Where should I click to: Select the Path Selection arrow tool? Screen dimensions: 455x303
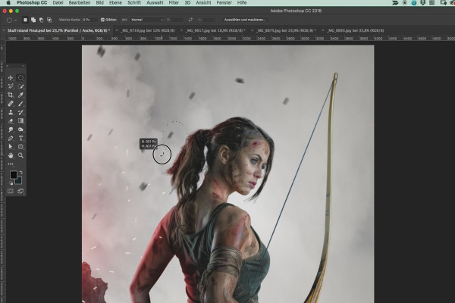tap(11, 147)
